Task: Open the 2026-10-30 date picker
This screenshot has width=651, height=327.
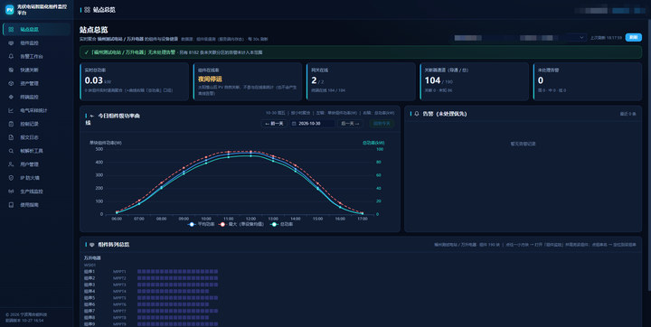Action: pyautogui.click(x=313, y=124)
